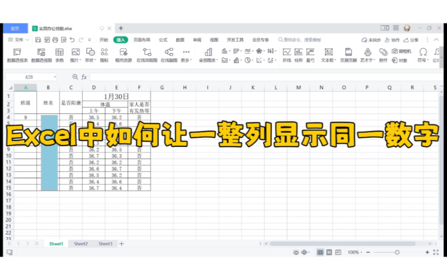Click the 查找命令 search box
447x279 pixels.
(x=300, y=40)
